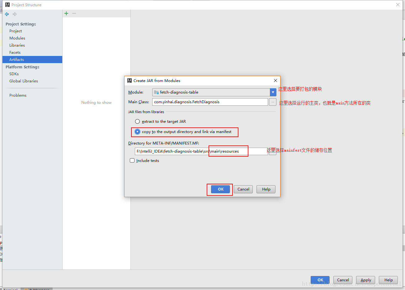Select Artifacts in the sidebar
This screenshot has height=290, width=405.
click(32, 60)
